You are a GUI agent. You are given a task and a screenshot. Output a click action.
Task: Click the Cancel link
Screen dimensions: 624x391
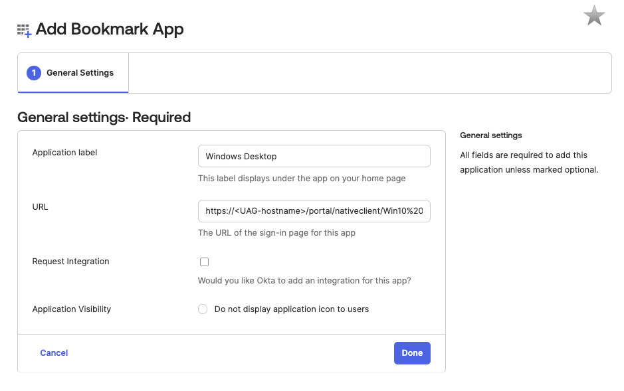point(54,353)
